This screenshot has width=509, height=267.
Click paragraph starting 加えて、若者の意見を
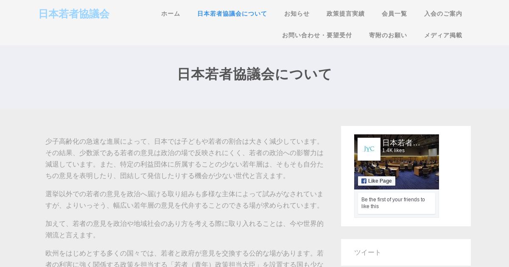click(x=185, y=229)
